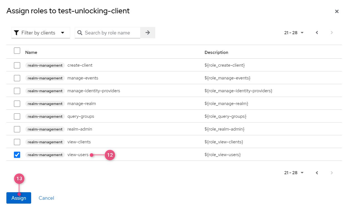Click realm-management badge in view-users row
Screen dimensions: 348x210
(x=45, y=155)
